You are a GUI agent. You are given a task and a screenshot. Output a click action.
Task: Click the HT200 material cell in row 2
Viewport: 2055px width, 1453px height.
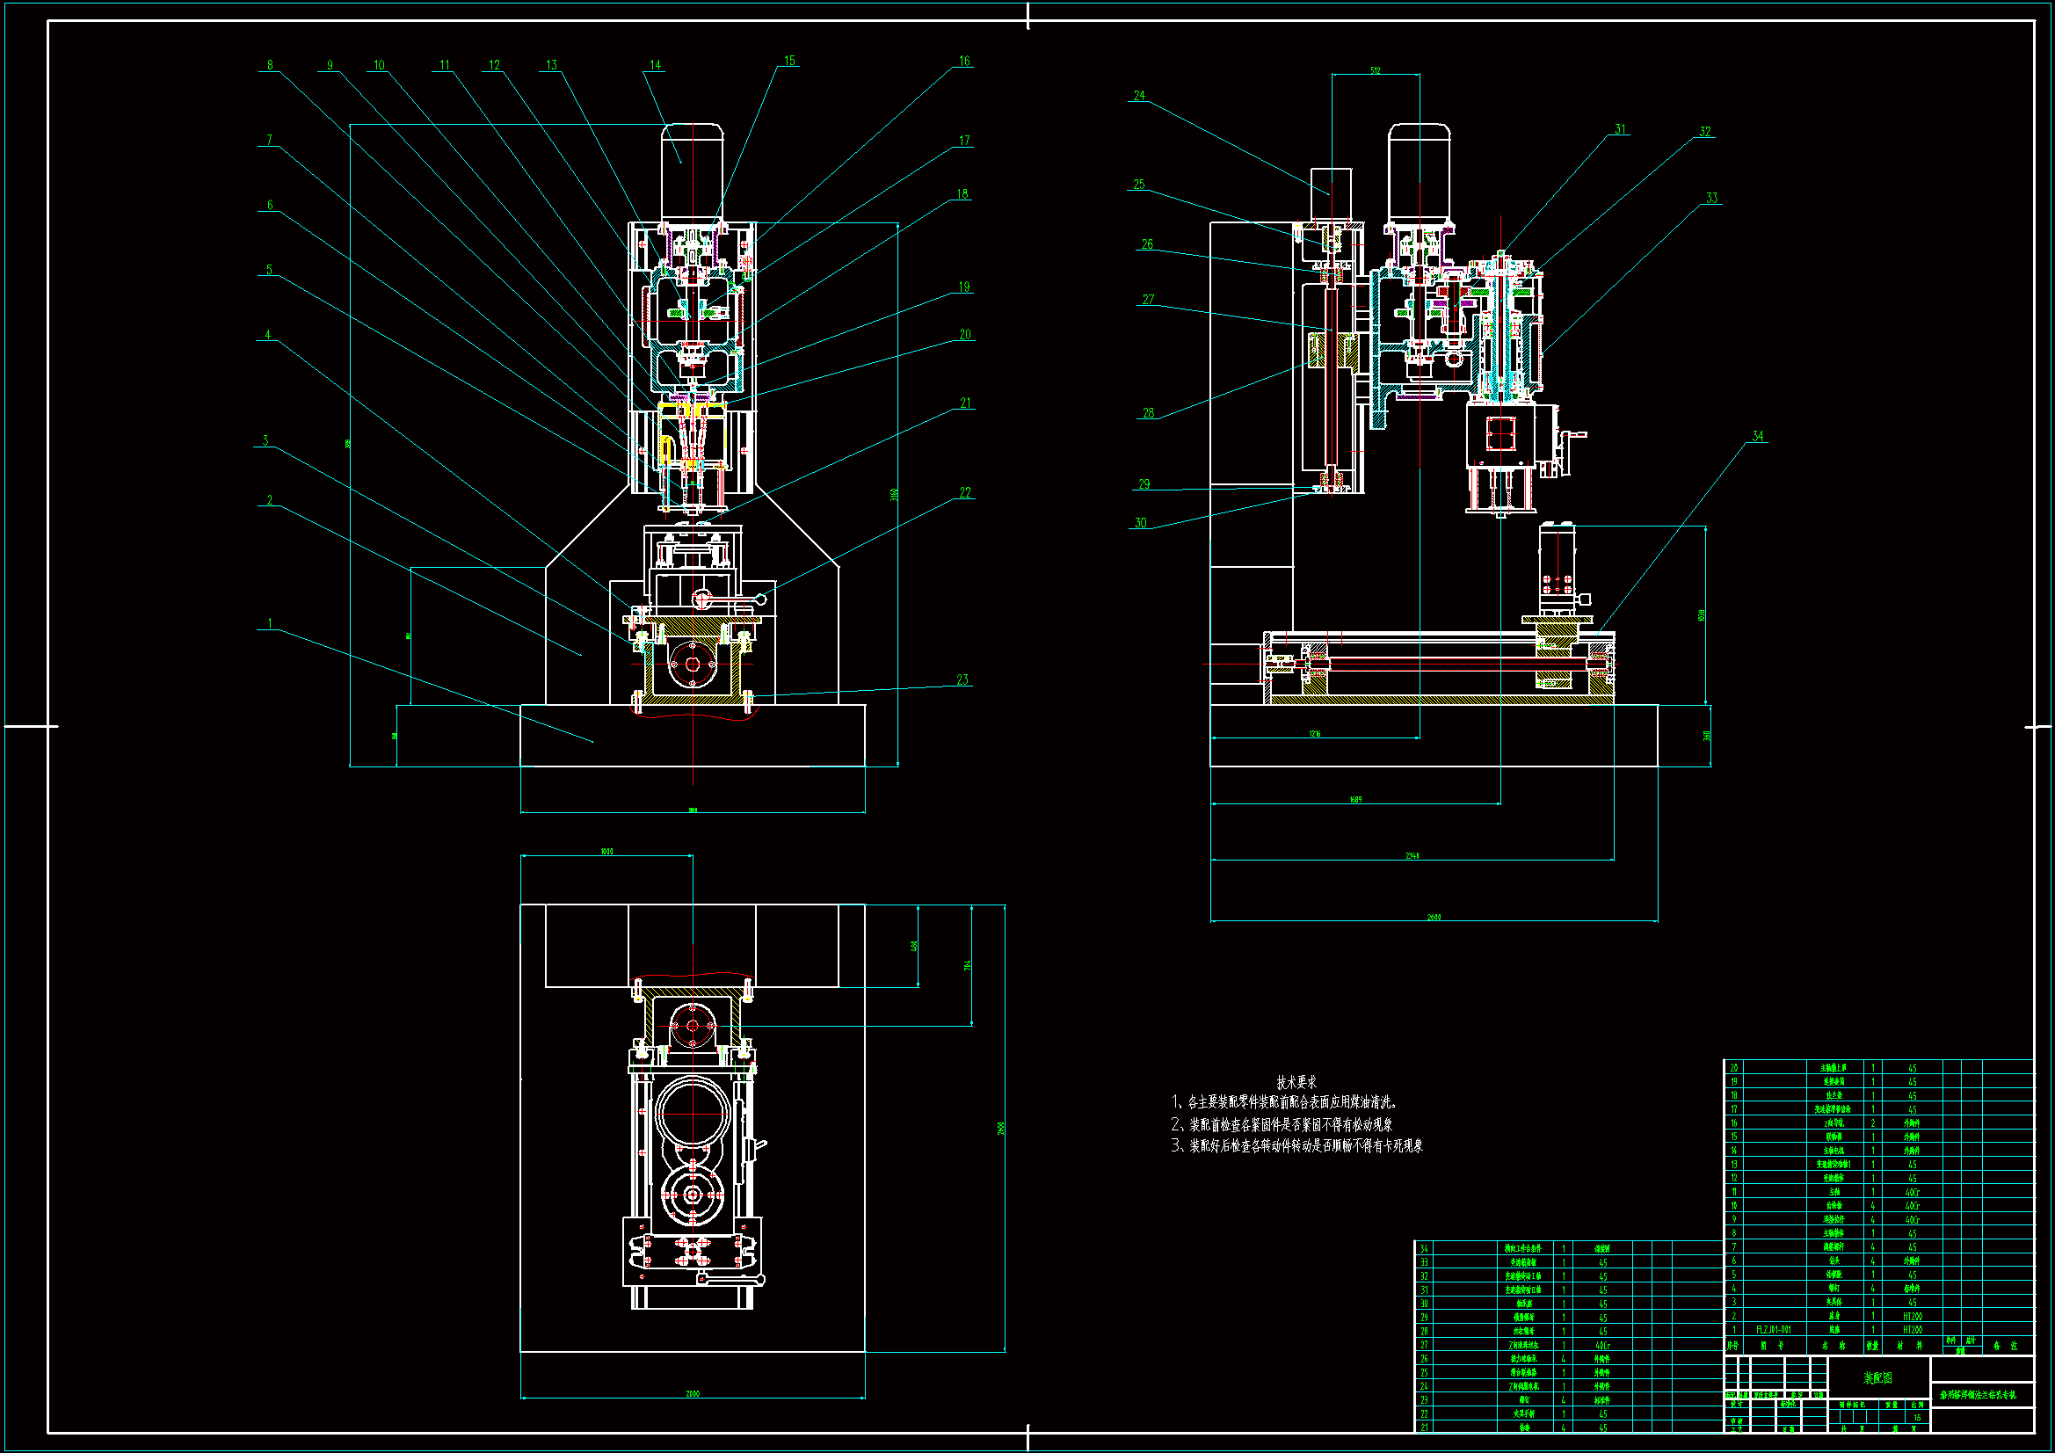pos(1912,1316)
